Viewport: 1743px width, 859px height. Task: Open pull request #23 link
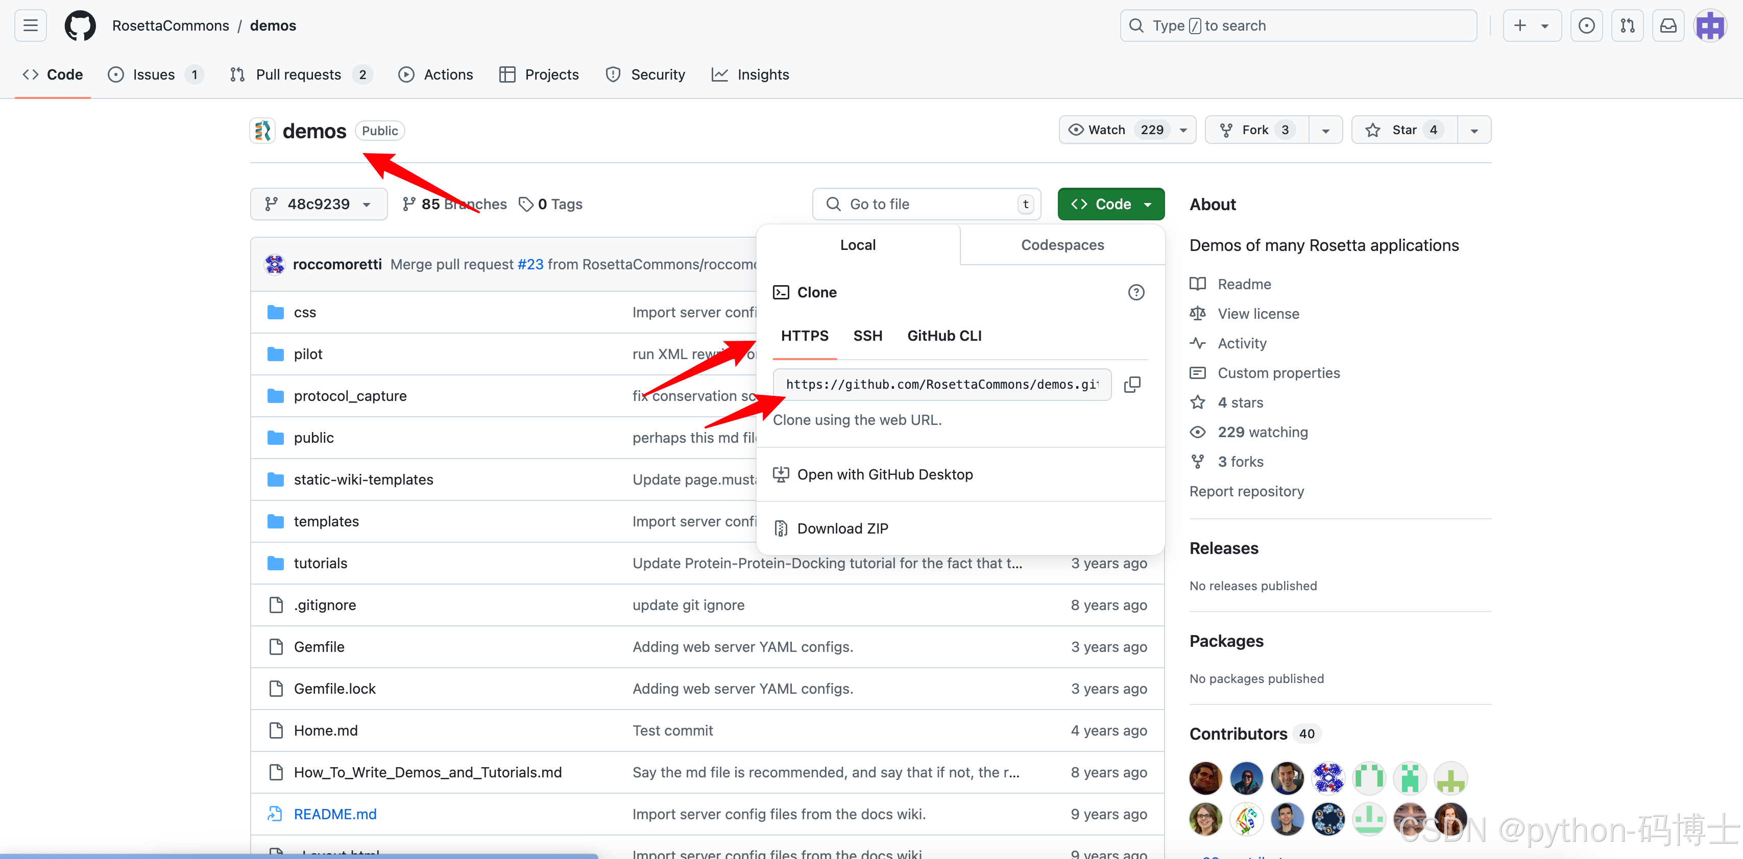pyautogui.click(x=530, y=264)
